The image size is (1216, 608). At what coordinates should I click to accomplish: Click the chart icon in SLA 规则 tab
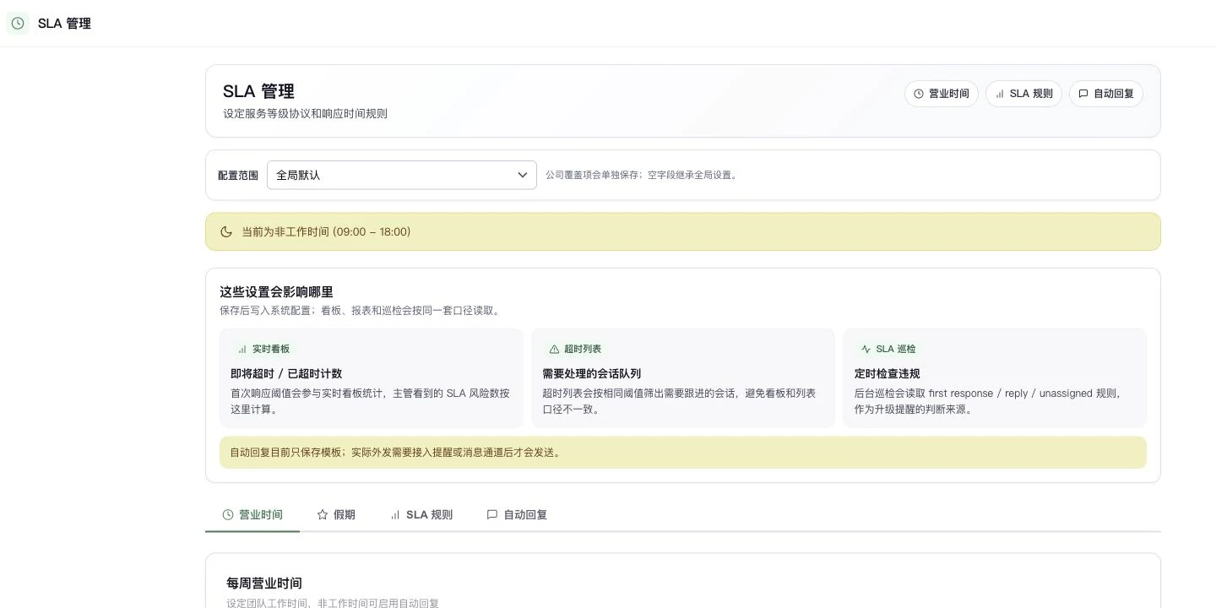(395, 514)
